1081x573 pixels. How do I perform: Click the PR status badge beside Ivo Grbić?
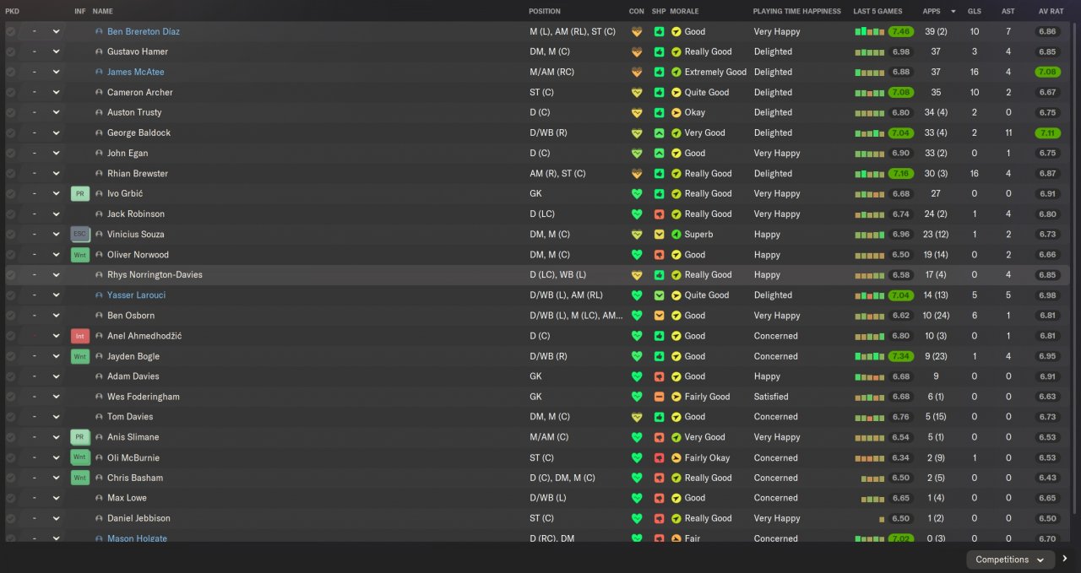point(80,193)
